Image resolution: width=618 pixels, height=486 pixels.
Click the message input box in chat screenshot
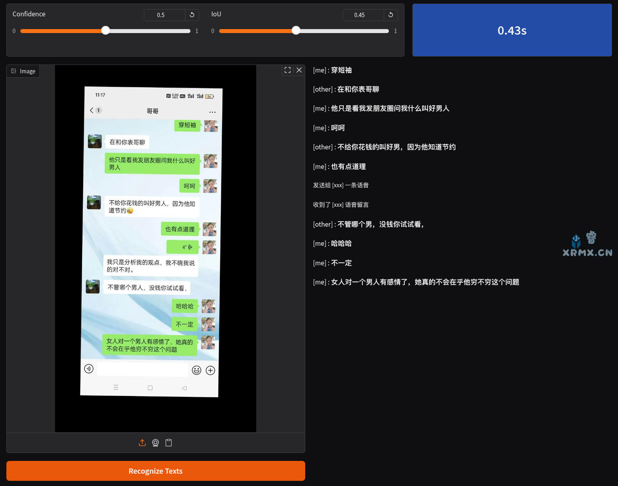pos(143,369)
